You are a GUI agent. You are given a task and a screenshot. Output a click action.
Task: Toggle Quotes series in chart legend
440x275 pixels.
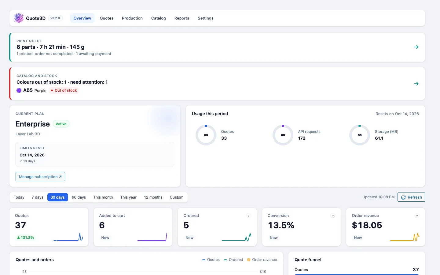coord(211,260)
